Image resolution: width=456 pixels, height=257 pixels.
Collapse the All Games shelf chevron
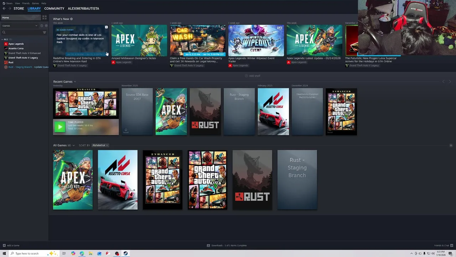(x=451, y=146)
